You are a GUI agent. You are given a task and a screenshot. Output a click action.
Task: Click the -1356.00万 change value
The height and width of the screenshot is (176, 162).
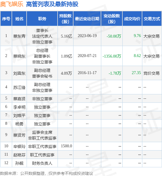(112, 56)
